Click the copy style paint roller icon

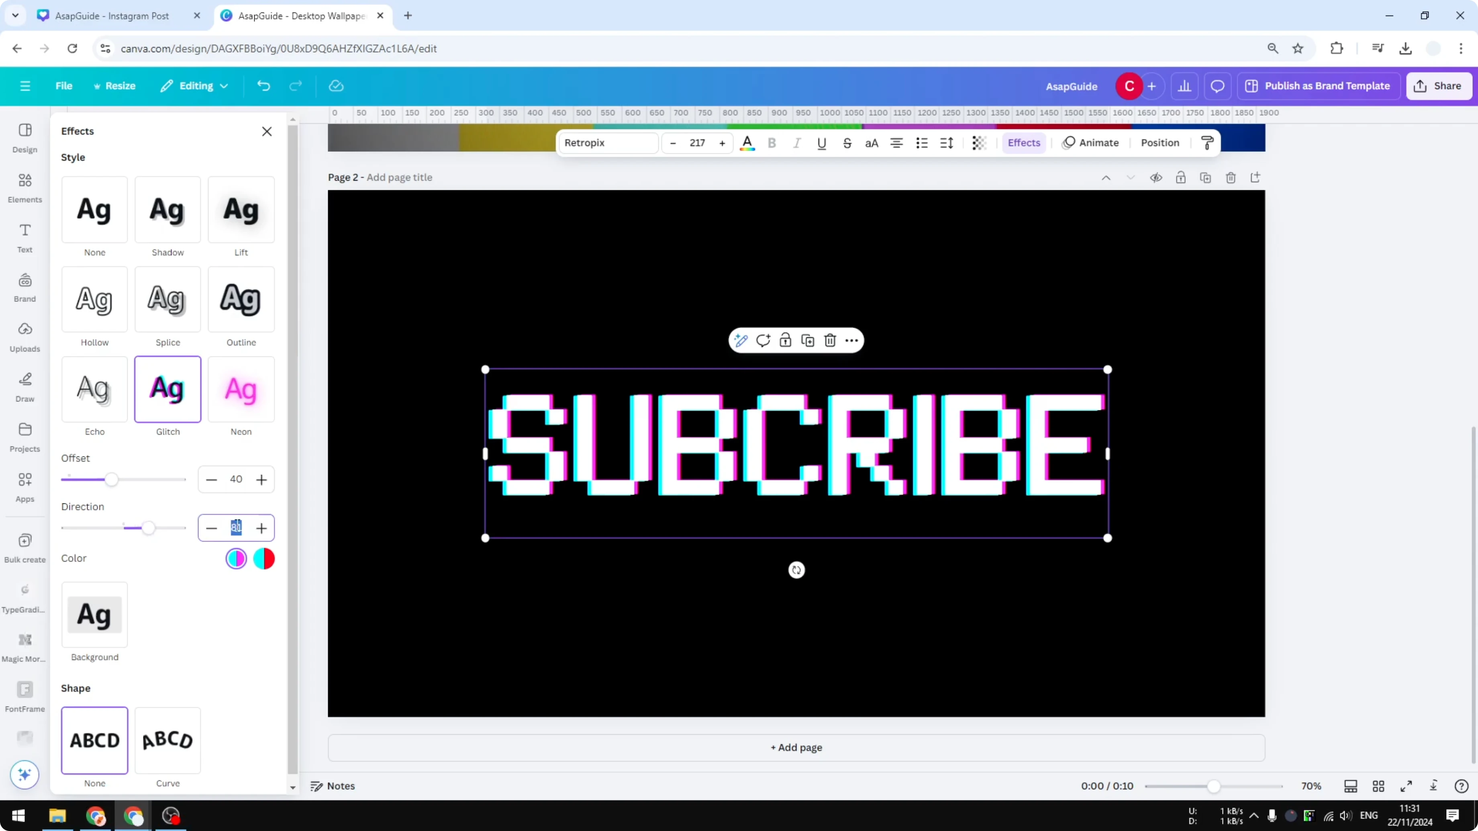pos(1207,142)
